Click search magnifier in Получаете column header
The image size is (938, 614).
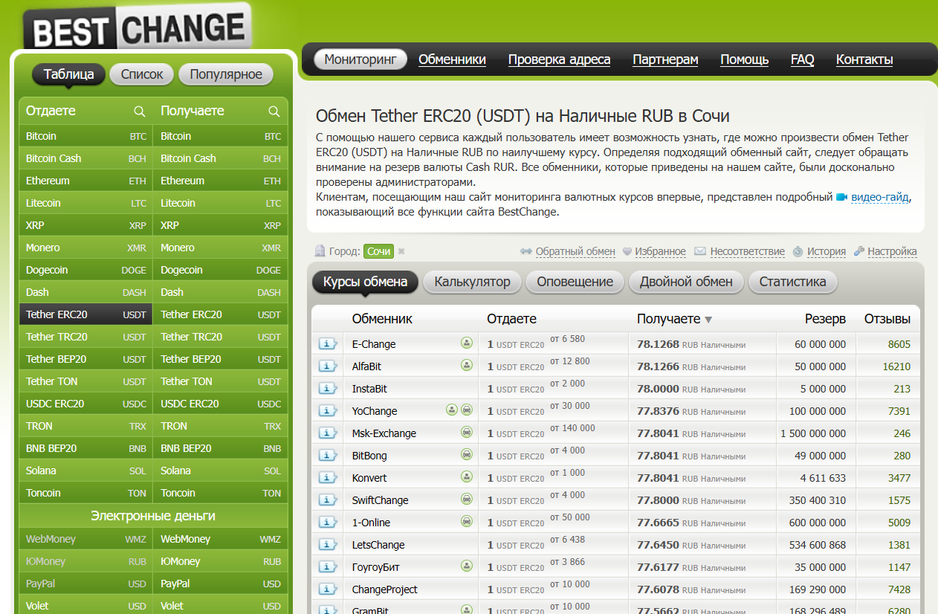click(x=274, y=111)
